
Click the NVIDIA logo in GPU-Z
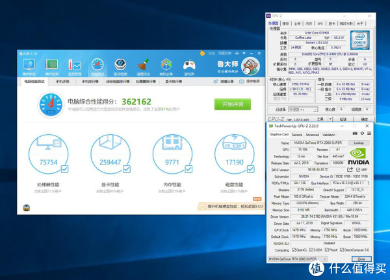click(358, 156)
